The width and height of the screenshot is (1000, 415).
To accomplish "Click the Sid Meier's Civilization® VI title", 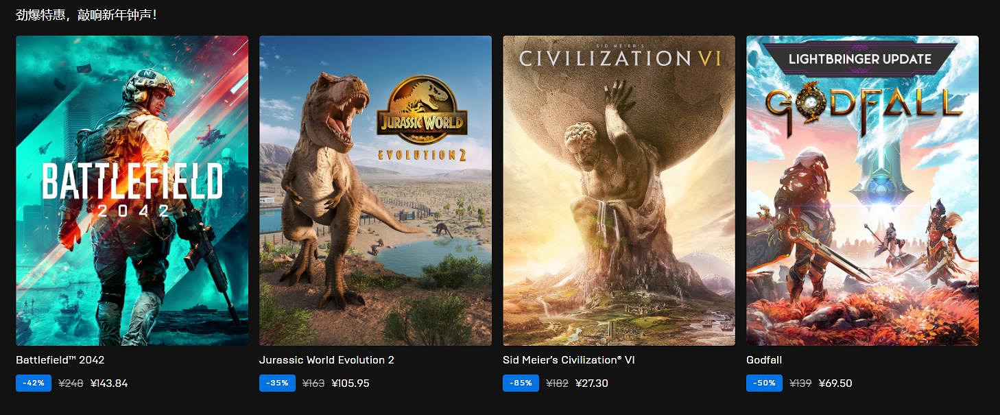I will [x=569, y=359].
